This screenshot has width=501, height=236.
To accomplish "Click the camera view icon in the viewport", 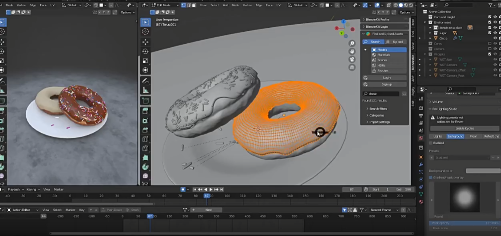I will pos(352,59).
